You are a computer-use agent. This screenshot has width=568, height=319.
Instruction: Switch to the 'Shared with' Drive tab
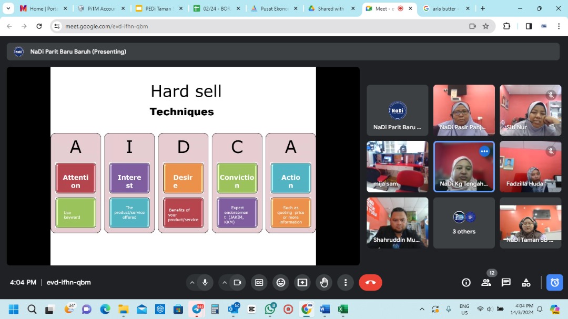(x=330, y=8)
